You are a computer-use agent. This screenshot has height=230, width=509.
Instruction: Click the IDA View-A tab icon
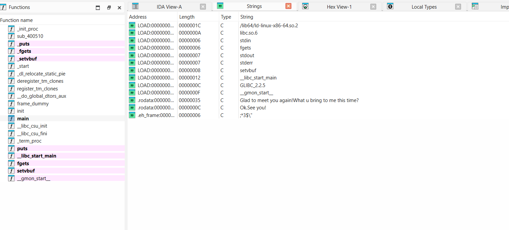coord(135,6)
